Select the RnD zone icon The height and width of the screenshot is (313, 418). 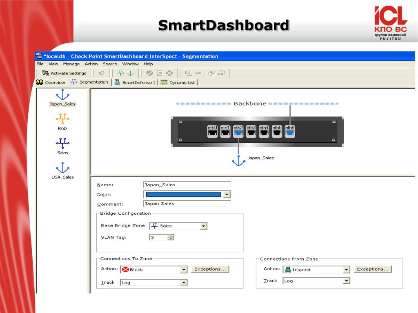click(x=62, y=119)
